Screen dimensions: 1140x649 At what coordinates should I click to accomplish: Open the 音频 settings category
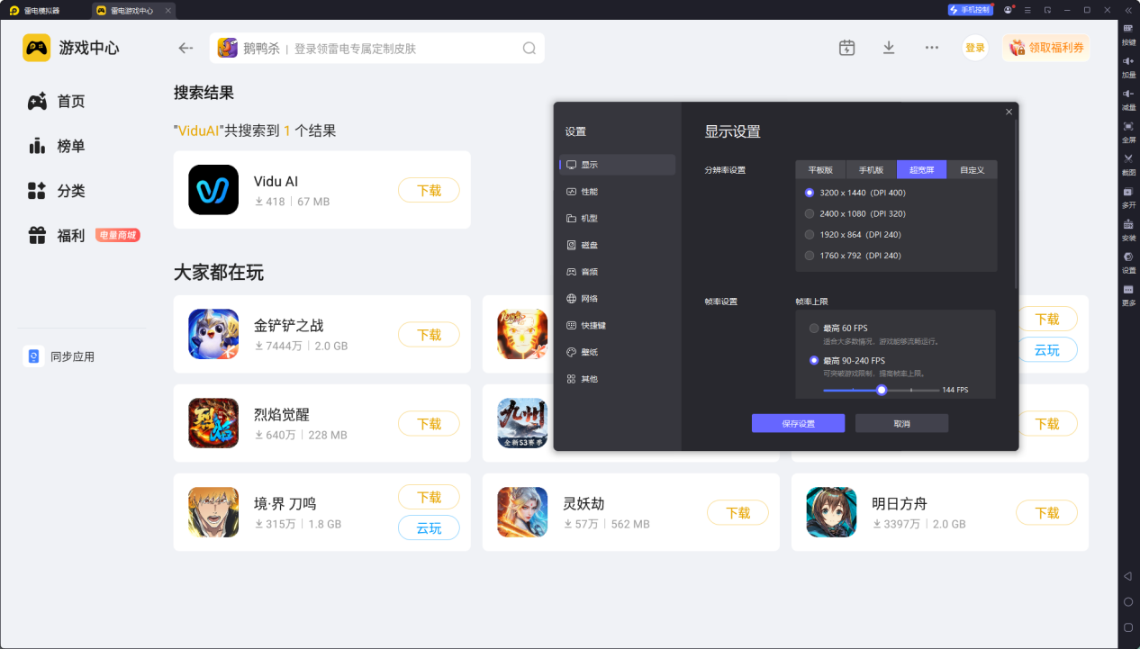618,272
